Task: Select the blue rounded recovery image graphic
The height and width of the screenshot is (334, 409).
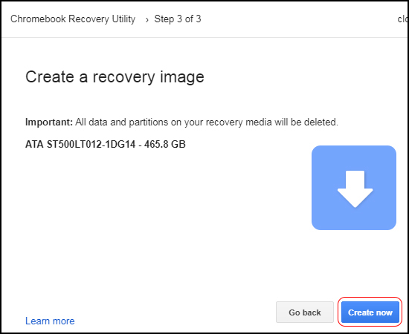Action: (354, 188)
